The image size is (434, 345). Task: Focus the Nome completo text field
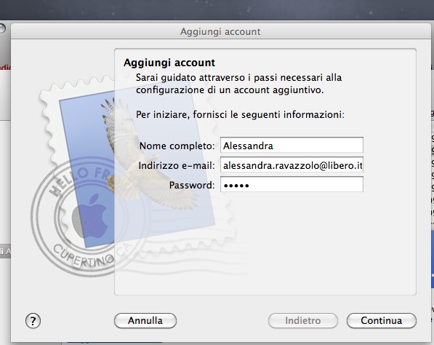[x=292, y=145]
